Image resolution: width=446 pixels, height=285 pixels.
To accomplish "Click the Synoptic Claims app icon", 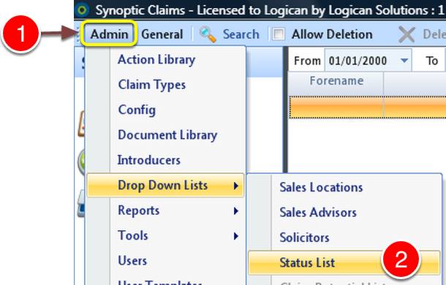I will click(x=83, y=10).
